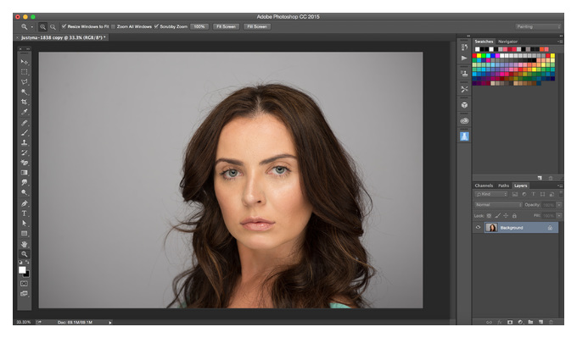Switch to the Layers tab

tap(520, 186)
